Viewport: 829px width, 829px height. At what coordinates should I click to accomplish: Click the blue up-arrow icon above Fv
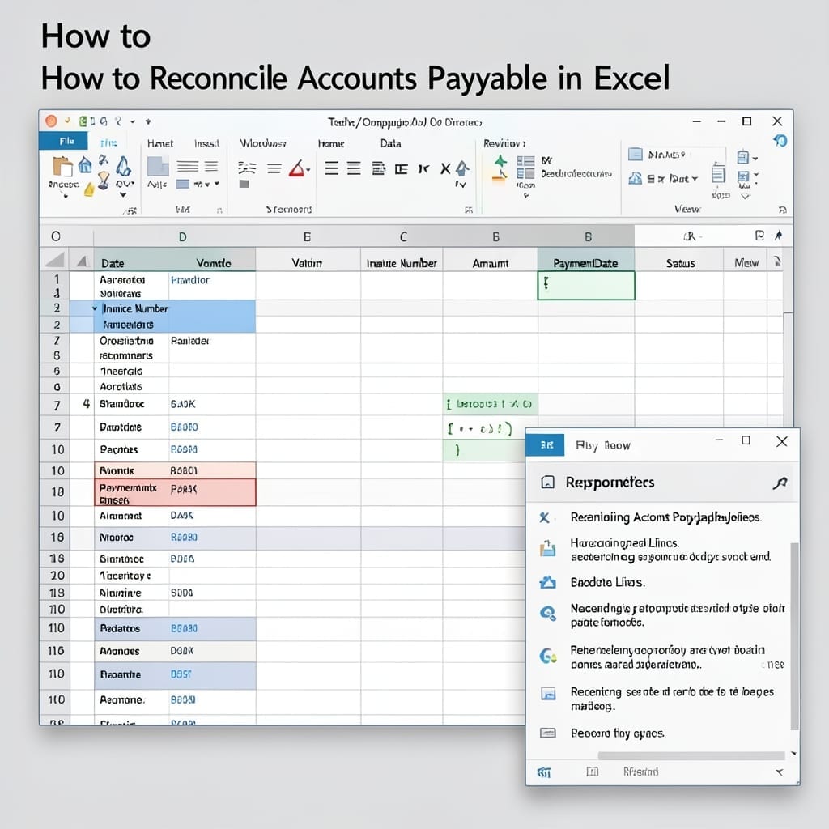(x=462, y=168)
